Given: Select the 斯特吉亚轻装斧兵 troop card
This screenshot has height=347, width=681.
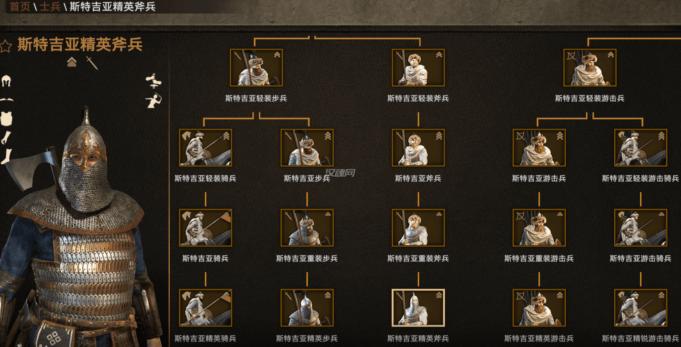Looking at the screenshot, I should click(x=418, y=68).
